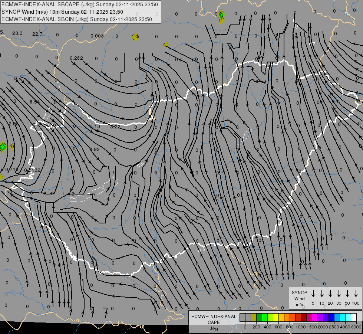Viewport: 363px width, 334px height.
Task: Click the value 8.54 on the map
Action: click(x=35, y=102)
